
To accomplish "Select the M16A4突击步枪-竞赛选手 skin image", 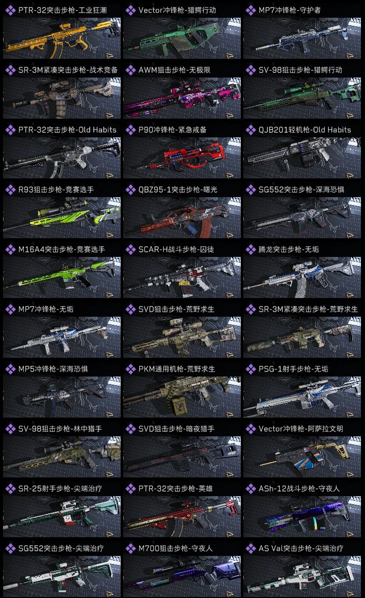I will click(x=62, y=278).
